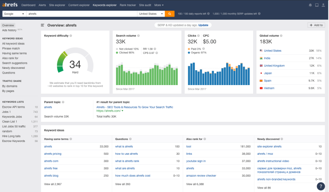Click the green search volume bar chart
This screenshot has height=192, width=329.
147,74
